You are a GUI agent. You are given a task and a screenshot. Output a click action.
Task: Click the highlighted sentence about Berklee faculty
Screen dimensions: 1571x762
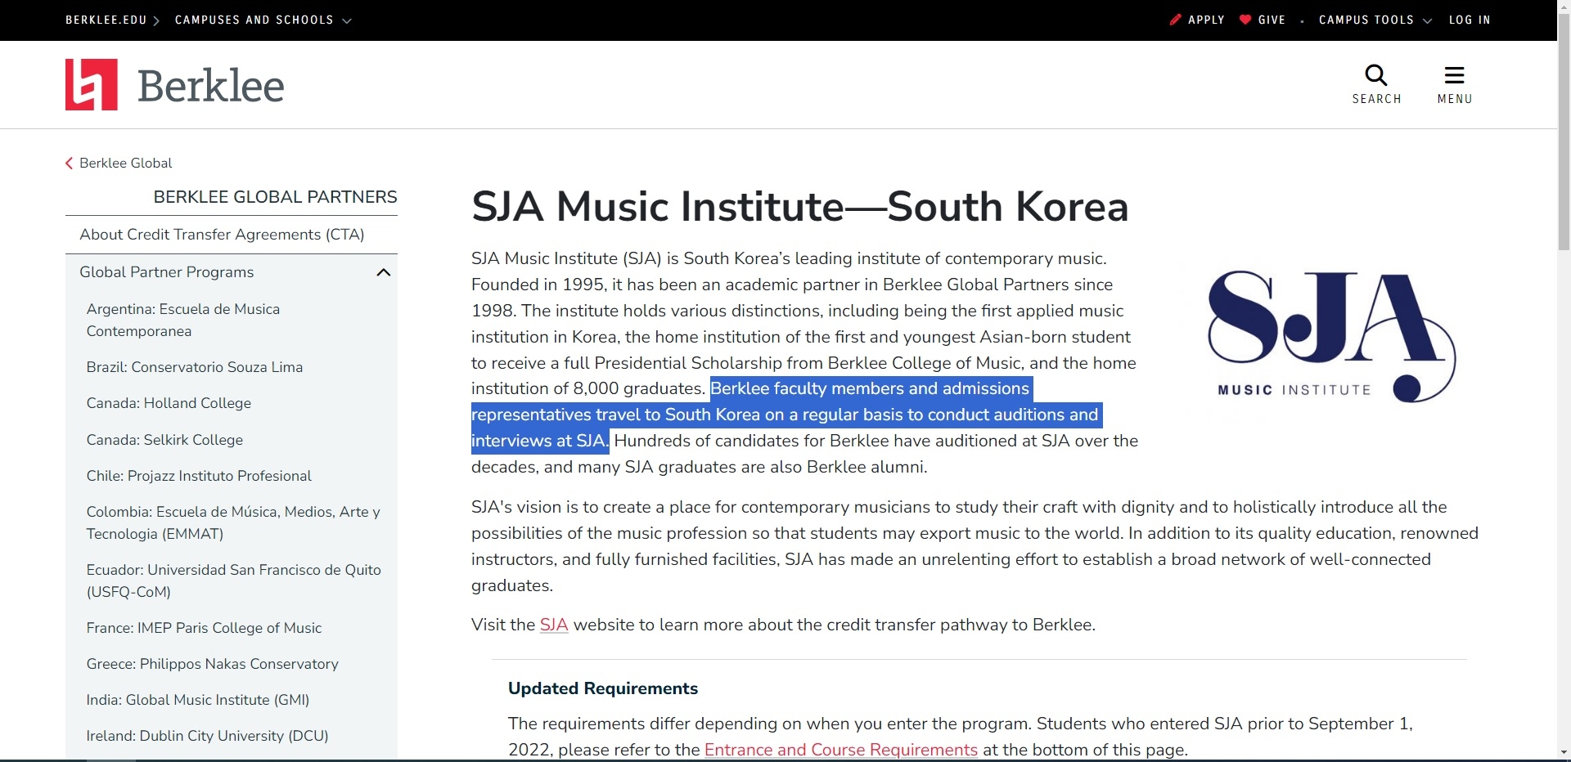pyautogui.click(x=785, y=415)
